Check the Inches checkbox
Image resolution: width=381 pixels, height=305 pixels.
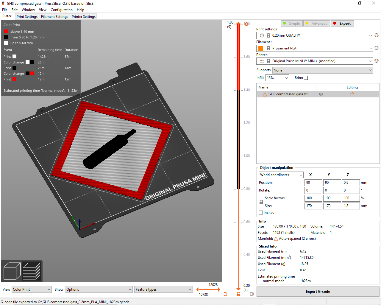point(261,213)
